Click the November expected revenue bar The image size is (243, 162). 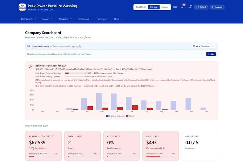tap(188, 104)
